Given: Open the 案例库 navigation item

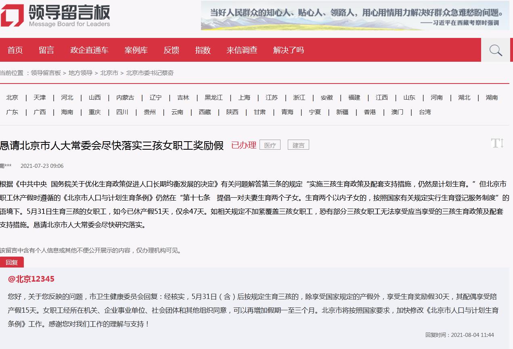Looking at the screenshot, I should [136, 50].
